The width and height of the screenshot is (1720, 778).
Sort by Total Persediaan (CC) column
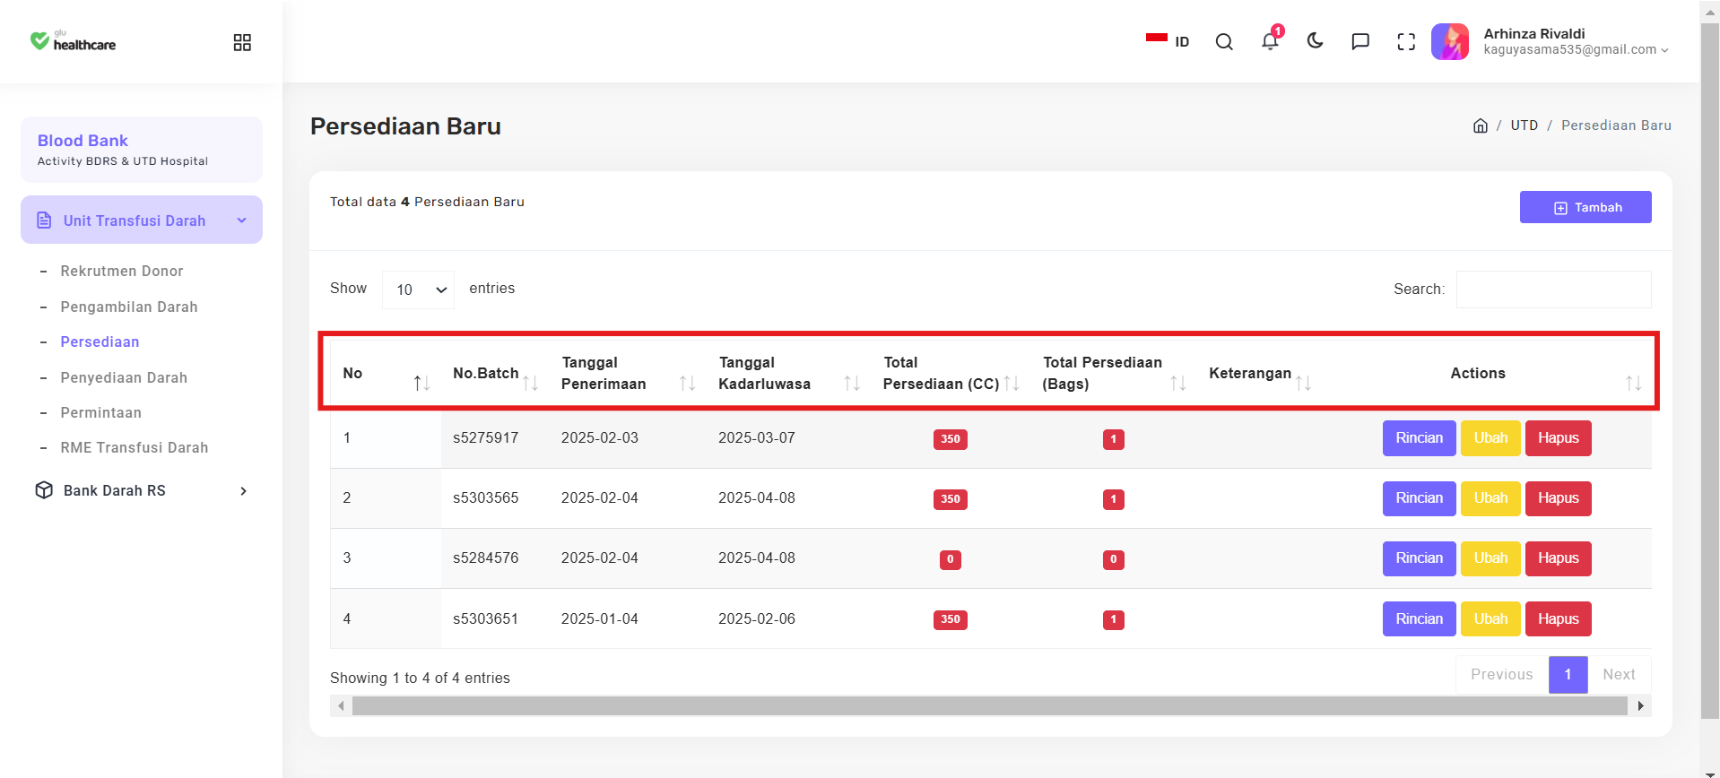[951, 373]
